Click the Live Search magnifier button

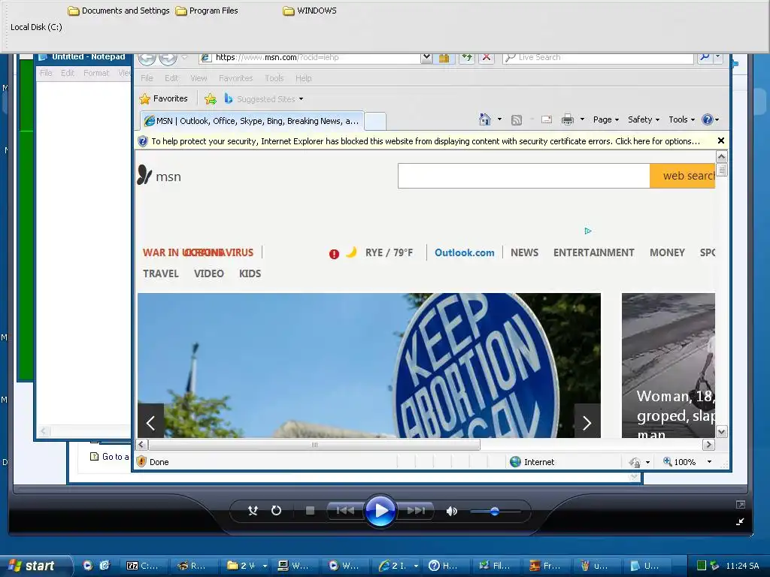705,57
